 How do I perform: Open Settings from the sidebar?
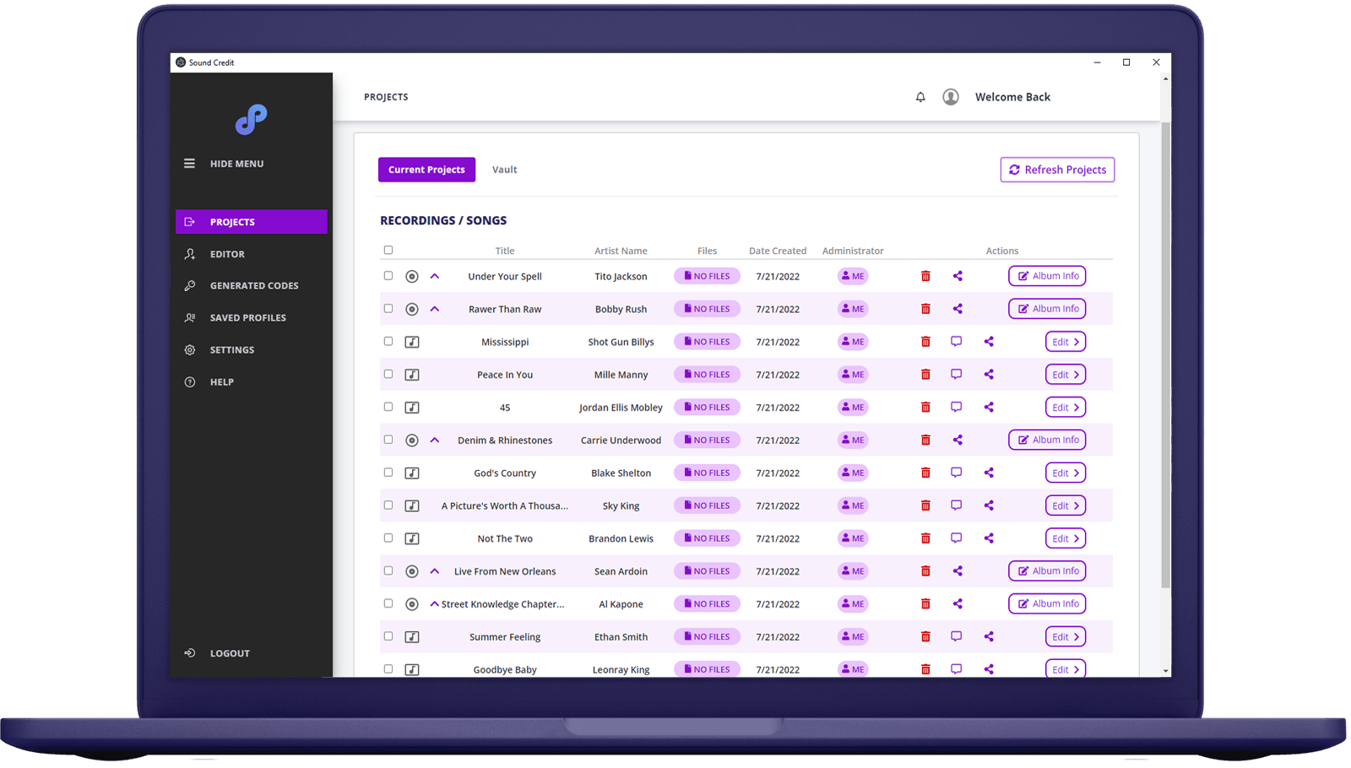[231, 349]
